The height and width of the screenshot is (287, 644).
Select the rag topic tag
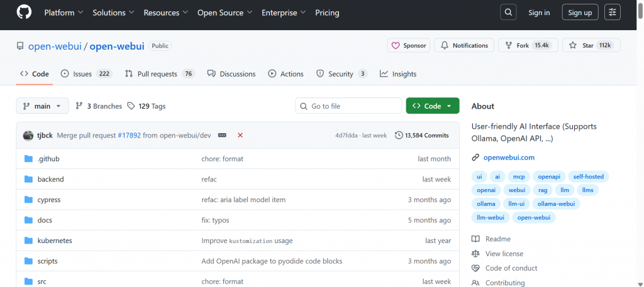543,190
